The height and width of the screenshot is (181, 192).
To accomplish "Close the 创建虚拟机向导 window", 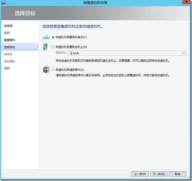I will click(x=186, y=2).
